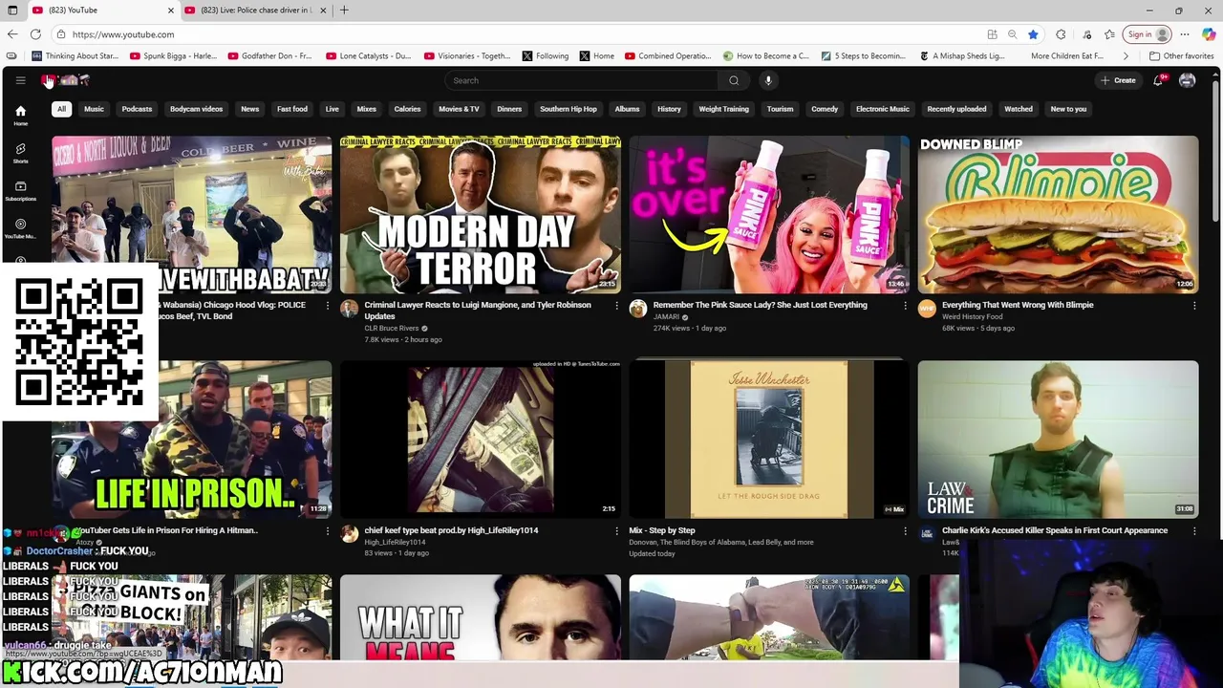Select the Music filter chip
This screenshot has width=1223, height=688.
point(94,109)
